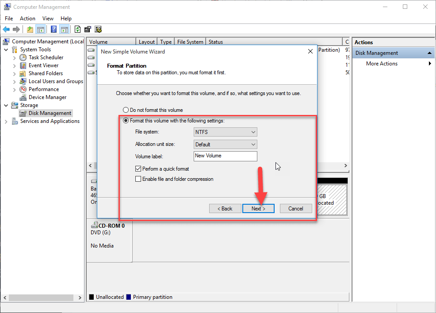Image resolution: width=436 pixels, height=313 pixels.
Task: Click the Next button in wizard
Action: click(258, 209)
